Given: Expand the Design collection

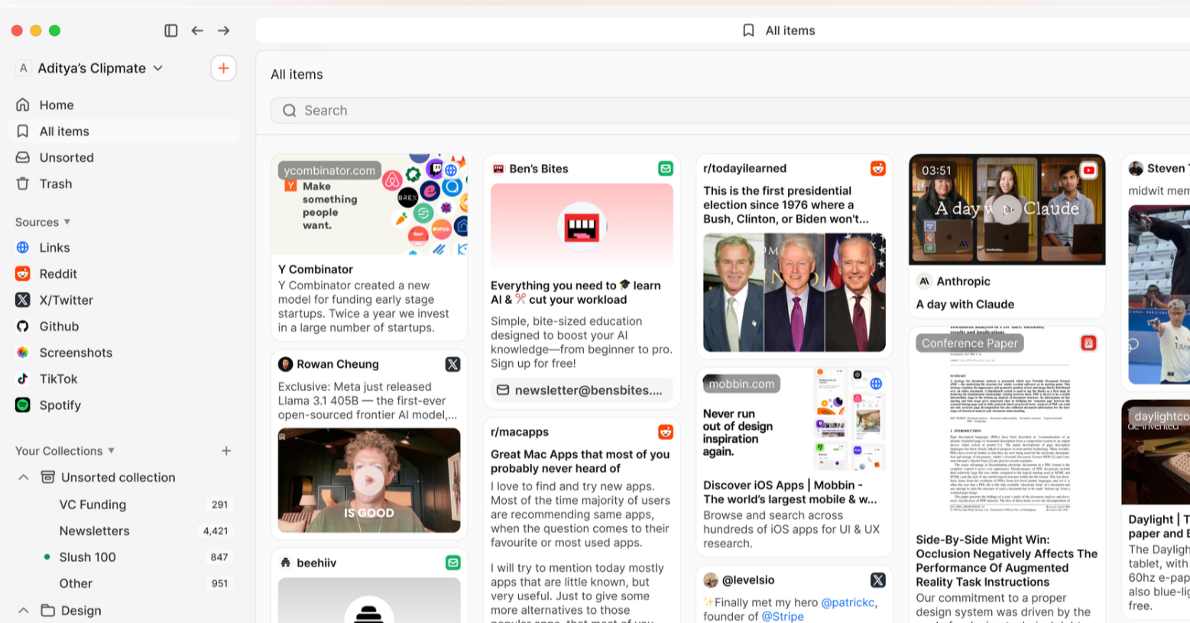Looking at the screenshot, I should click(22, 610).
